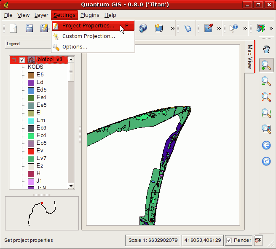The height and width of the screenshot is (249, 276).
Task: Collapse the biotopi_v3 layer tree node
Action: click(14, 60)
